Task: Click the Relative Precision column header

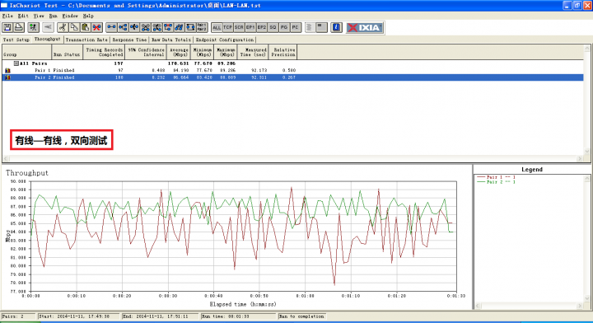Action: (282, 52)
